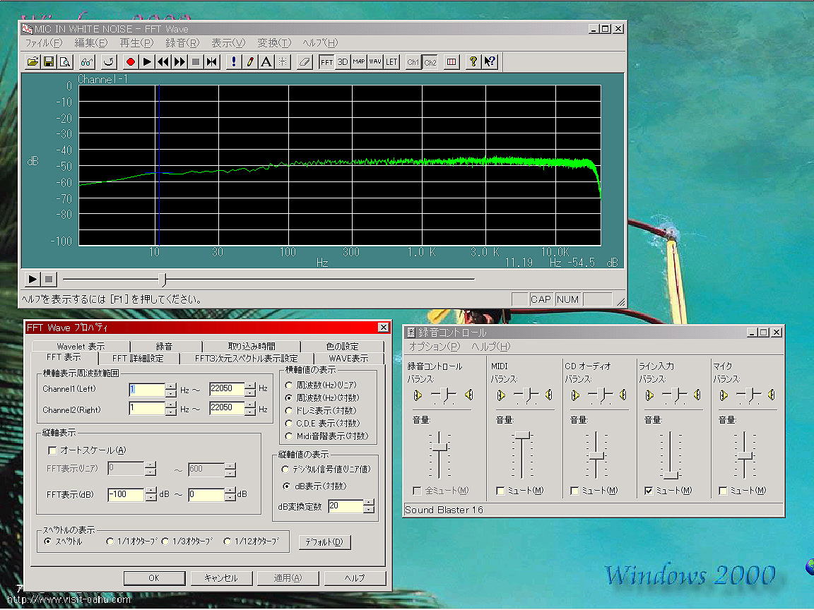Click the playback position slider thumb

coord(163,280)
